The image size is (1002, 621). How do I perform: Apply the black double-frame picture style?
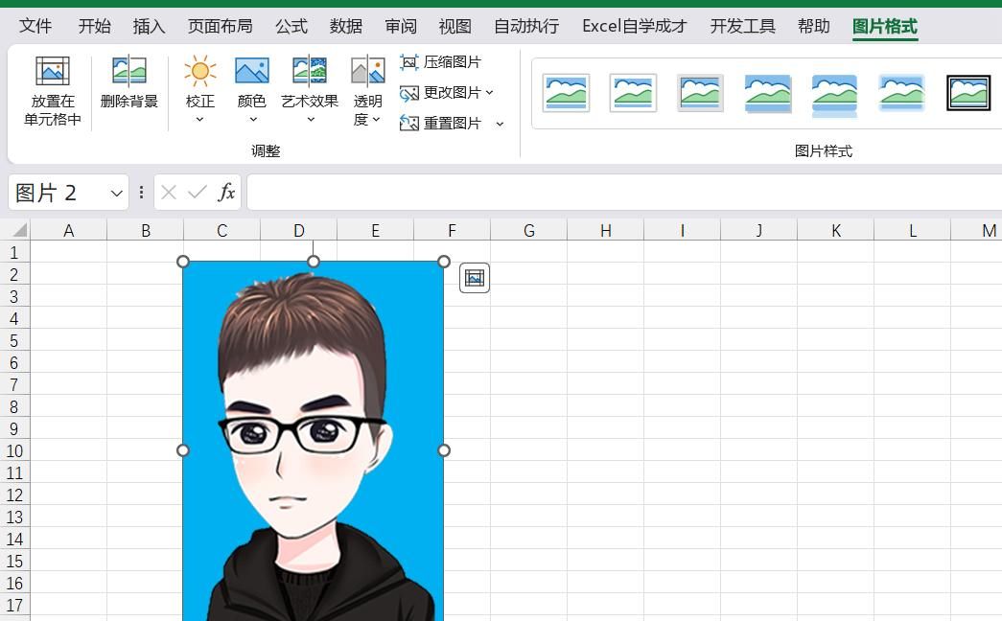tap(967, 93)
